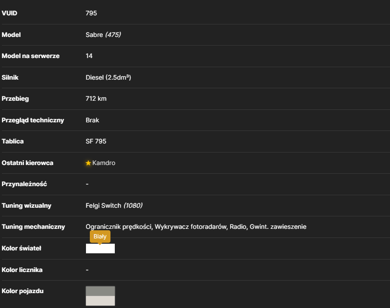
Task: Click the Przegląd techniczny label
Action: tap(33, 120)
